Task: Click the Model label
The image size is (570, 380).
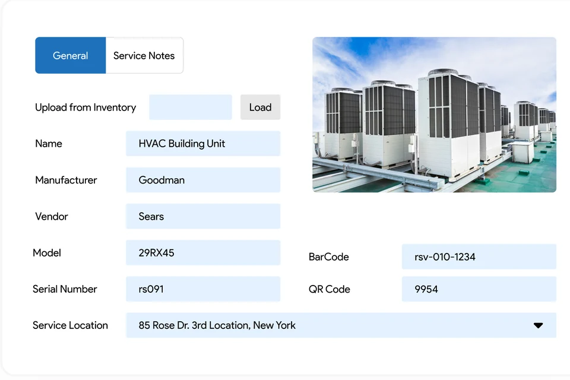Action: click(47, 253)
